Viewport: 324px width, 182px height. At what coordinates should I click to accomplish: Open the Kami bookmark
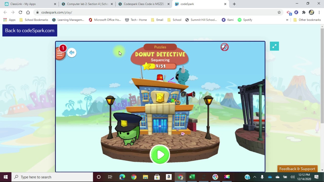pos(228,20)
